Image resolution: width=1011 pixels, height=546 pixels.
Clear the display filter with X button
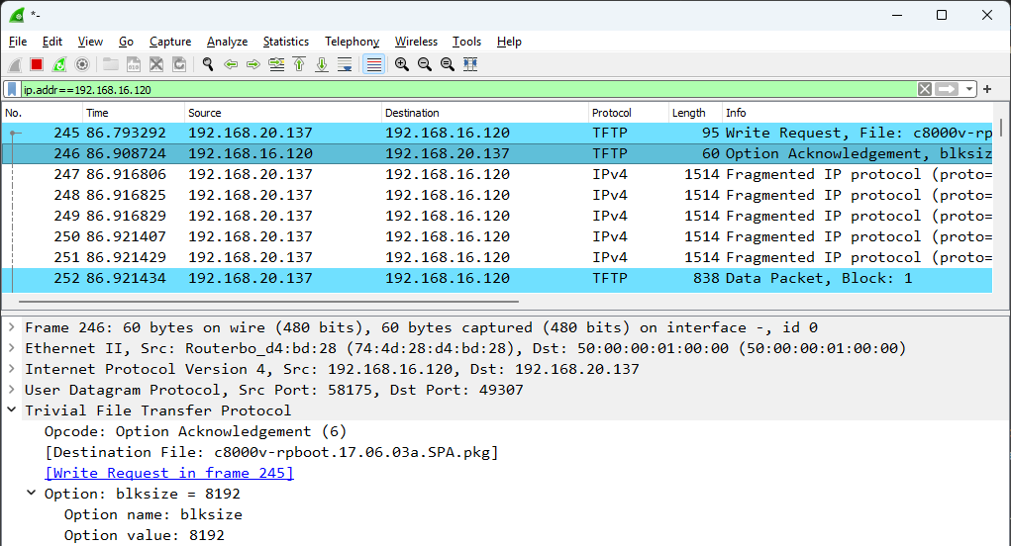925,89
